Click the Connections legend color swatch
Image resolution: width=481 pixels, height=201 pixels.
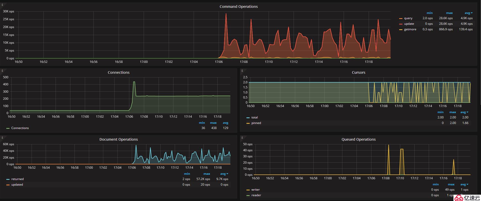8,128
